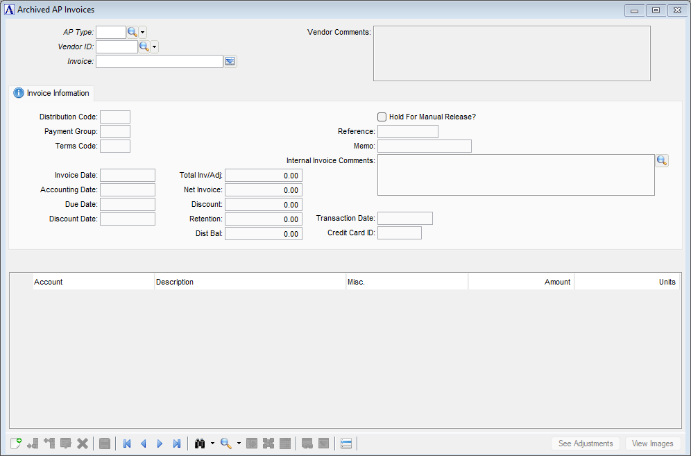Click into the Reference input field
The width and height of the screenshot is (691, 456).
tap(407, 131)
